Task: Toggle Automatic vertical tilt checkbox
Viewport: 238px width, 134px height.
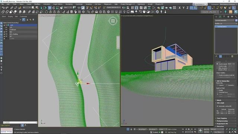Action: point(218,106)
